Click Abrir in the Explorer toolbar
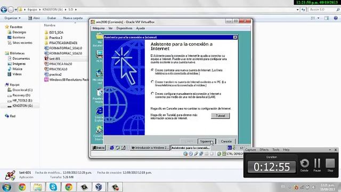 (x=34, y=18)
